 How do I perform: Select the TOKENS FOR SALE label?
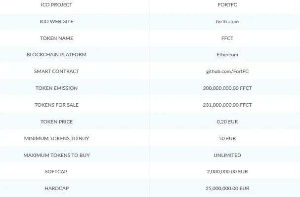coord(56,105)
